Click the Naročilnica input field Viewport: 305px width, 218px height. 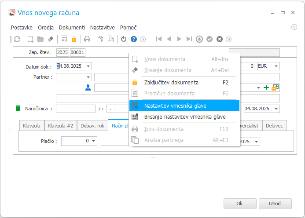[x=75, y=109]
